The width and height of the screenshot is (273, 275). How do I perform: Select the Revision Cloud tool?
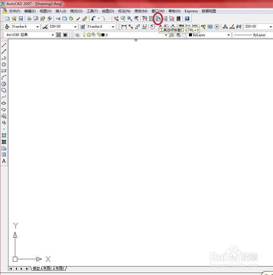tap(4, 90)
